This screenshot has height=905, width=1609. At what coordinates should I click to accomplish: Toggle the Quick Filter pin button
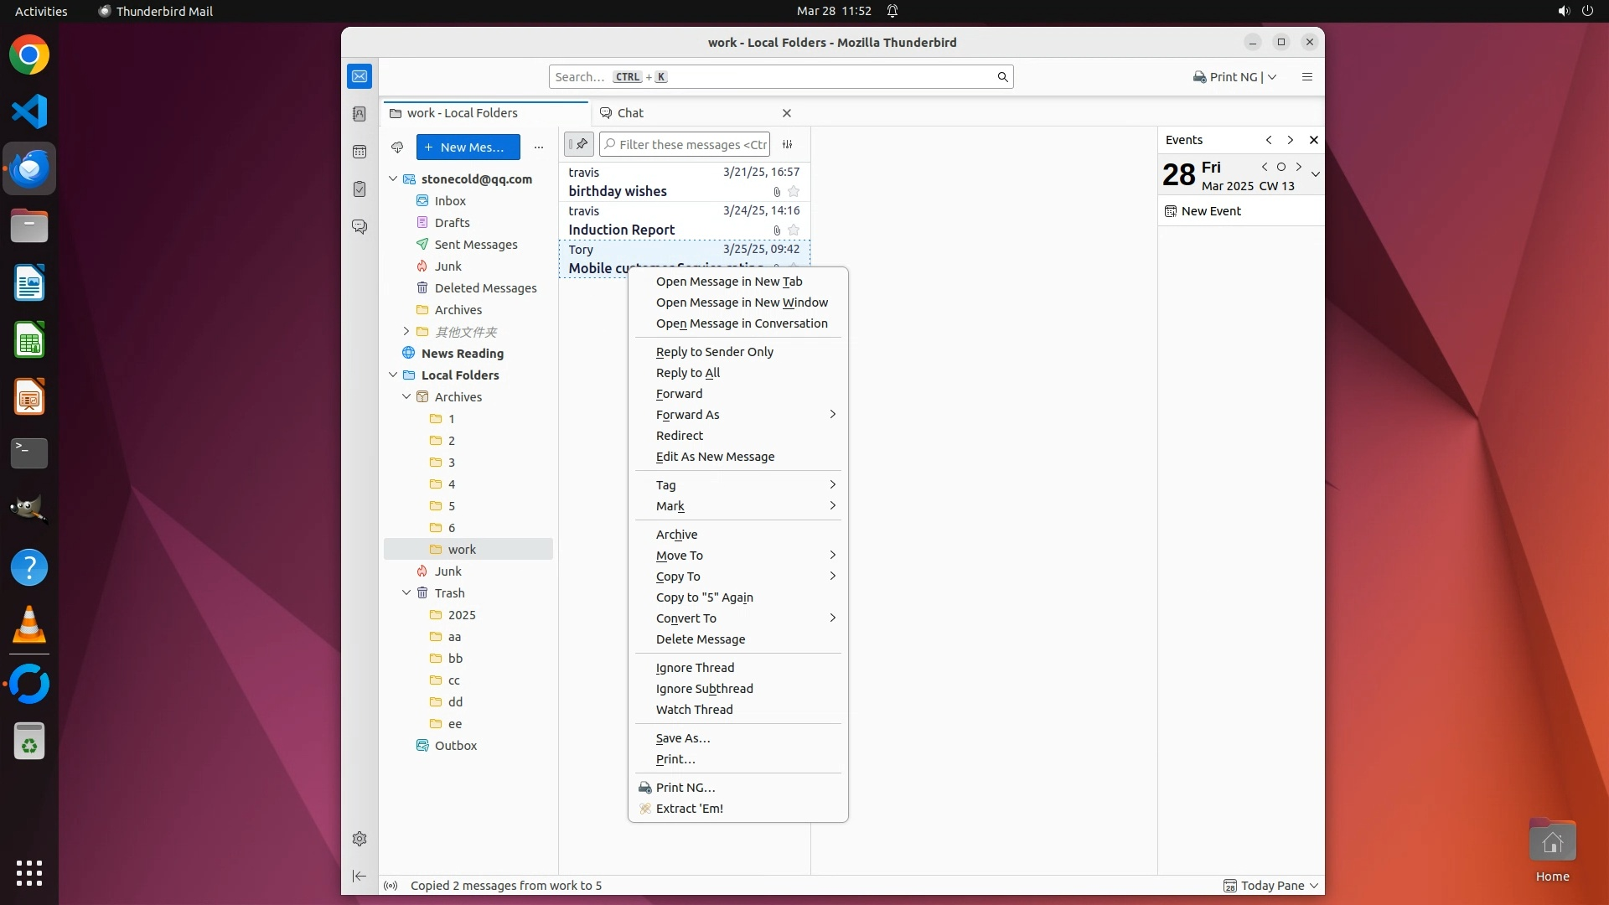coord(578,144)
